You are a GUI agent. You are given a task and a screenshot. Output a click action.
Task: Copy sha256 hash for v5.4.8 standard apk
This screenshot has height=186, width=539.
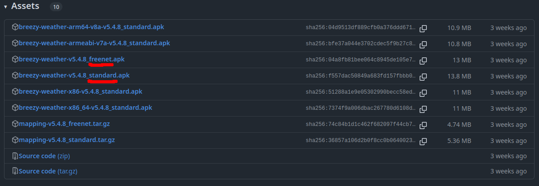pos(423,77)
